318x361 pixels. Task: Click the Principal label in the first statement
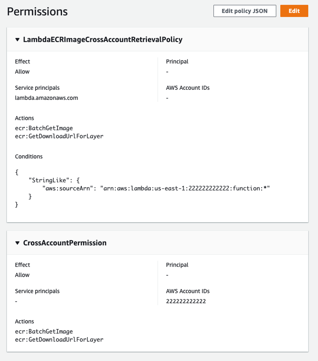[x=174, y=61]
